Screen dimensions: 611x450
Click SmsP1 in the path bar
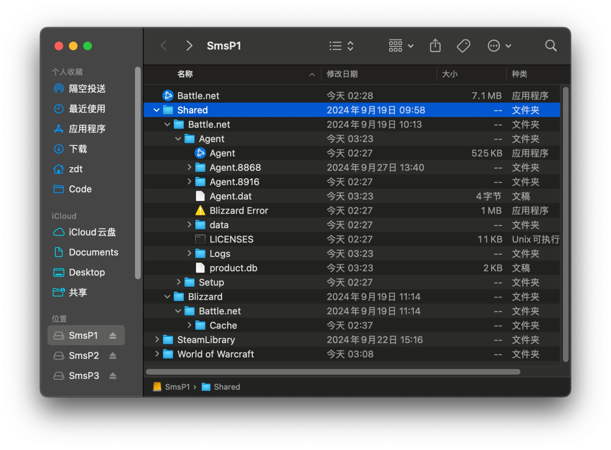tap(172, 387)
